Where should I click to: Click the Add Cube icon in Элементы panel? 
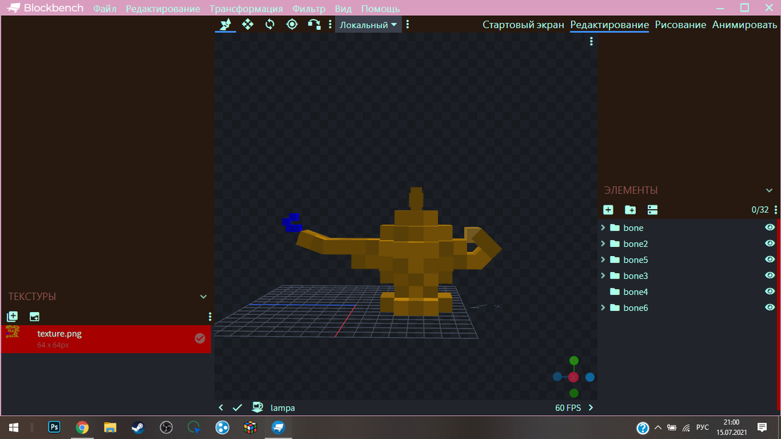(608, 210)
